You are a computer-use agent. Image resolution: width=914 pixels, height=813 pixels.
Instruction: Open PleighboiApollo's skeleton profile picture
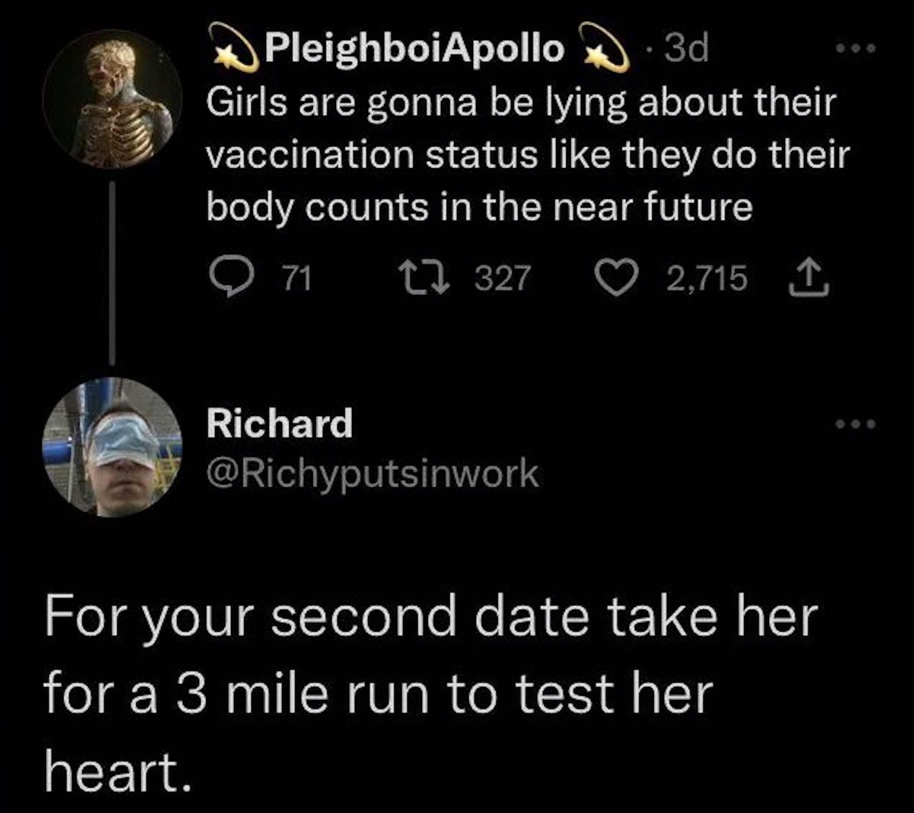click(112, 99)
